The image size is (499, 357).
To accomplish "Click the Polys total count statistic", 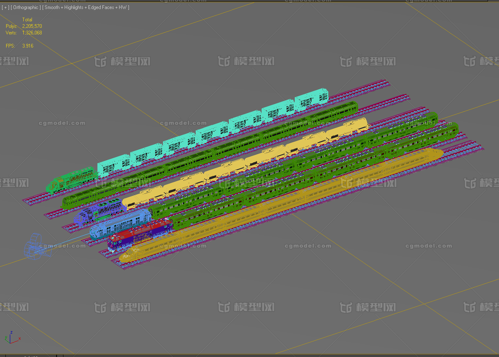I will (x=32, y=26).
